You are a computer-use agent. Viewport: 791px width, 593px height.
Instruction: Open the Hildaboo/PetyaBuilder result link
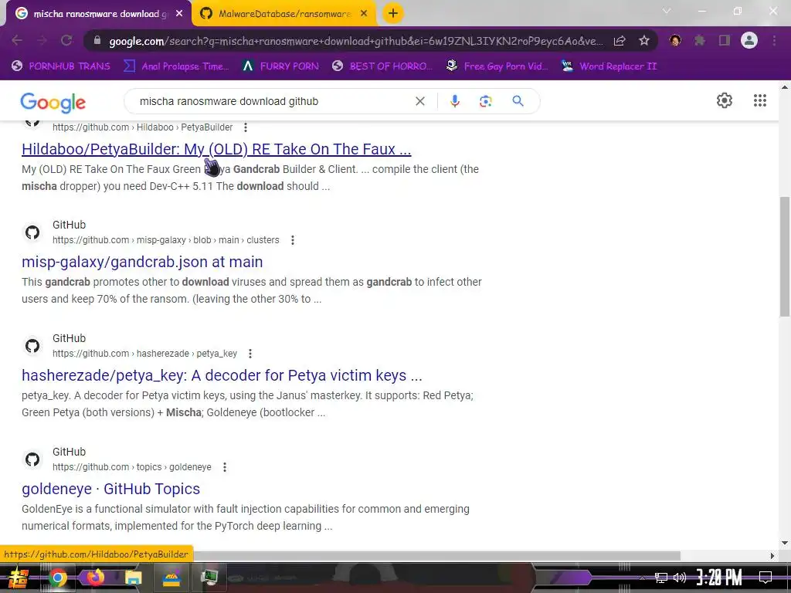click(x=216, y=149)
